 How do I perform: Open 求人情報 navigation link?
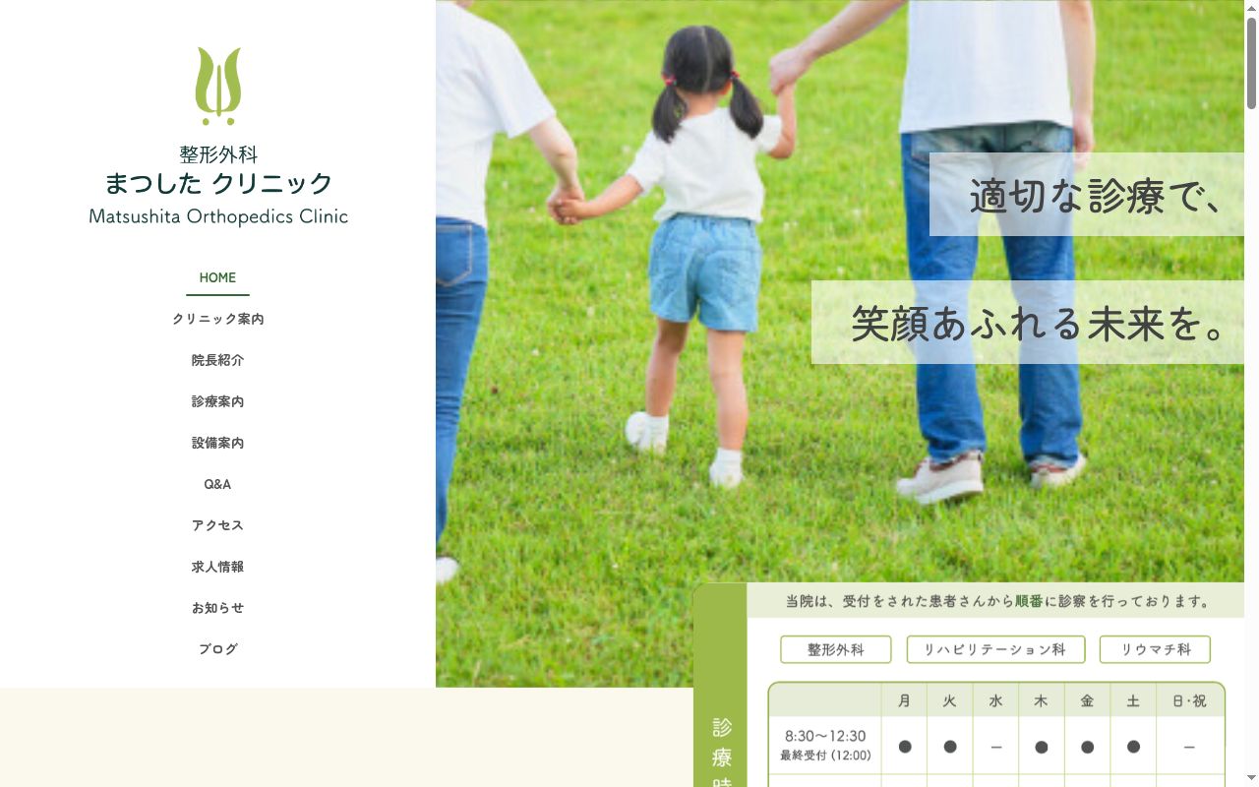[217, 567]
